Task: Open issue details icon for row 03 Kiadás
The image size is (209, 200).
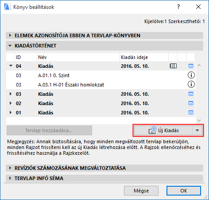Action: pos(191,94)
